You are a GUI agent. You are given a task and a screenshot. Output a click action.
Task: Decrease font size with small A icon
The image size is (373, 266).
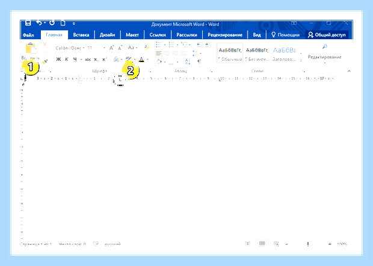click(120, 48)
